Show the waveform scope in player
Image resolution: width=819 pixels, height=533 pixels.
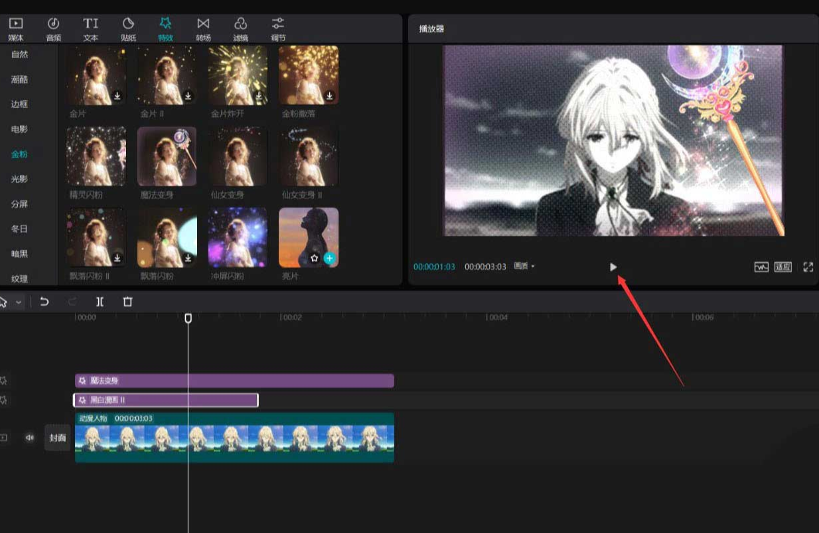click(761, 267)
